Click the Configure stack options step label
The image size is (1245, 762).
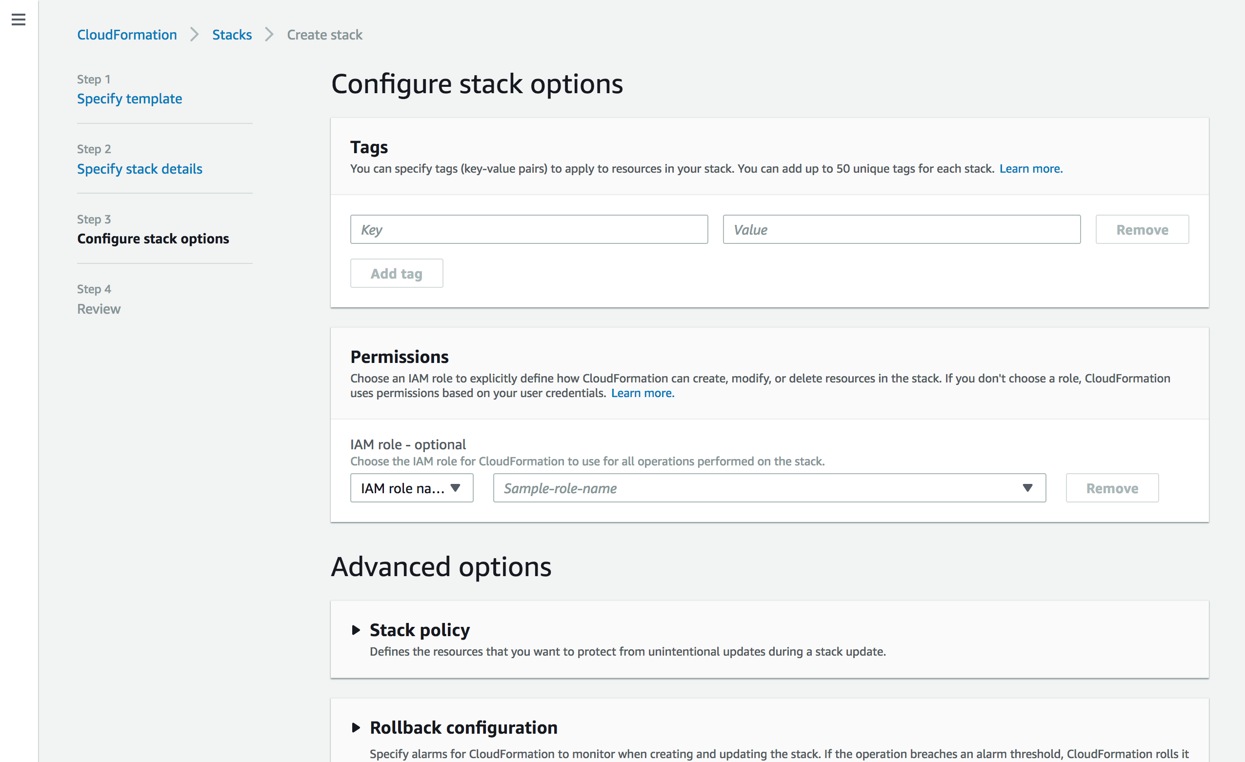point(153,239)
